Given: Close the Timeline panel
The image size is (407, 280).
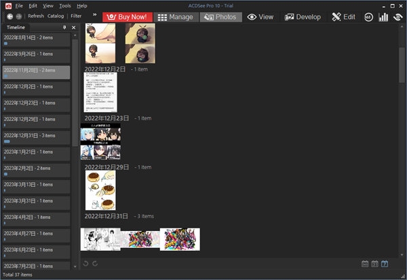Looking at the screenshot, I should pos(74,28).
